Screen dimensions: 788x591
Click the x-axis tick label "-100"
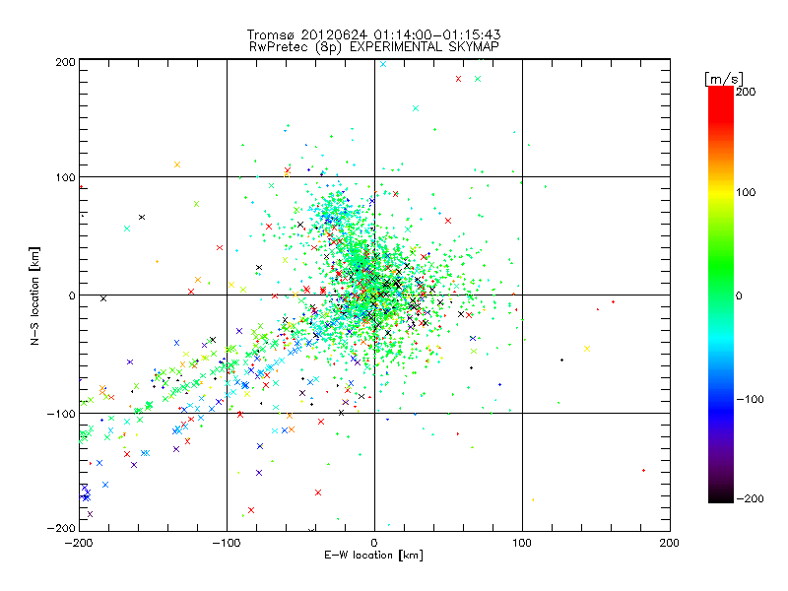[x=227, y=543]
